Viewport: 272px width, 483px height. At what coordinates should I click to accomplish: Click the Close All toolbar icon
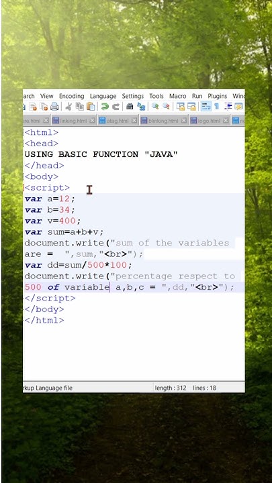[x=44, y=107]
